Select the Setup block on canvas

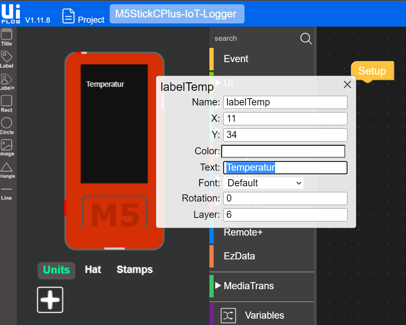(372, 71)
